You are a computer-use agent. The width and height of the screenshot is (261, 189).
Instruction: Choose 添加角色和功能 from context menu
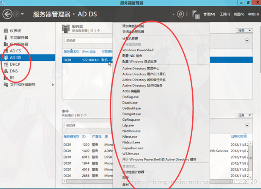(133, 26)
